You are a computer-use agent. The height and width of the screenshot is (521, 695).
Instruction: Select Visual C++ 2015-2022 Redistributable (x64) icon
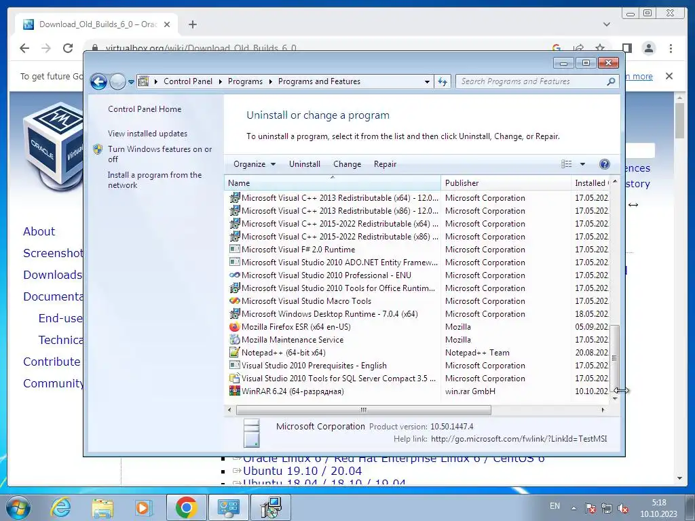coord(234,223)
